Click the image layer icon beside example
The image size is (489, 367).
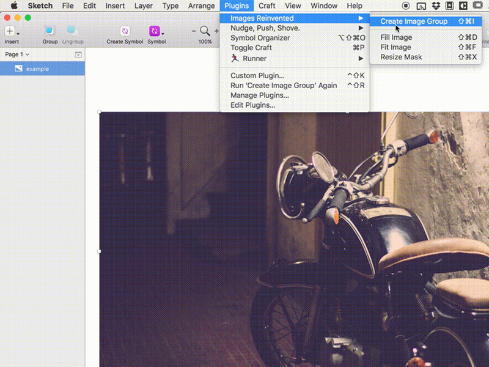18,69
